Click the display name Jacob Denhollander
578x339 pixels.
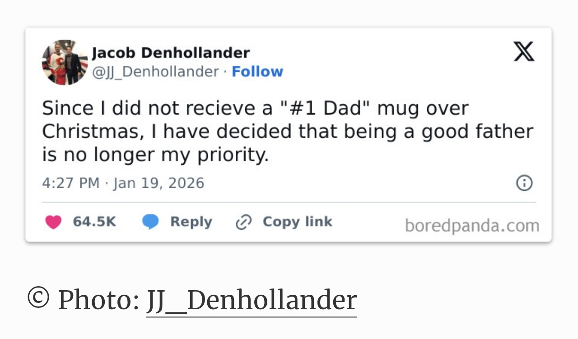(x=171, y=53)
